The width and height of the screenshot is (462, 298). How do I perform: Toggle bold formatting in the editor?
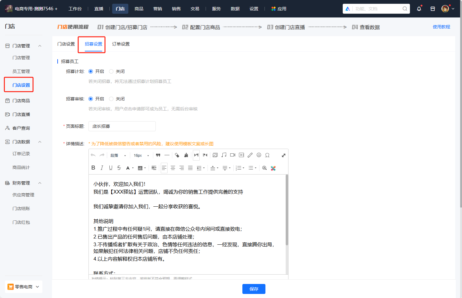pos(93,168)
